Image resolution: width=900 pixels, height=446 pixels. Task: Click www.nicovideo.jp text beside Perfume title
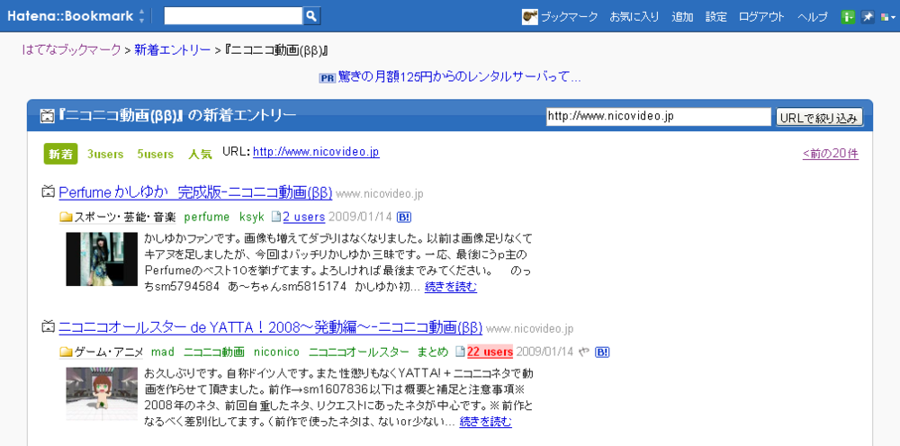point(380,194)
